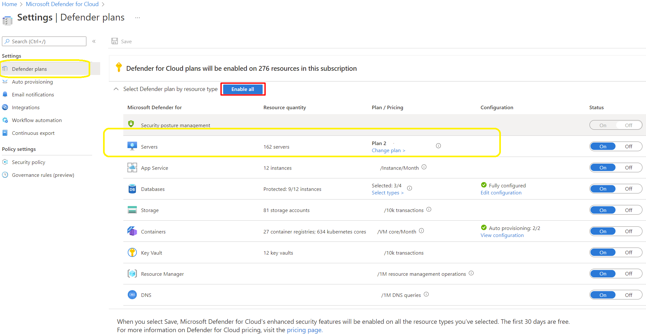Click the Save button label
This screenshot has width=646, height=335.
(126, 41)
